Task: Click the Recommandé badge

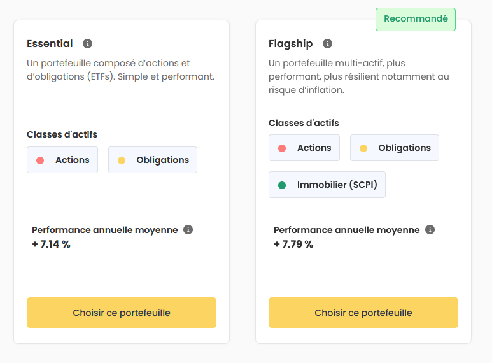Action: click(416, 19)
